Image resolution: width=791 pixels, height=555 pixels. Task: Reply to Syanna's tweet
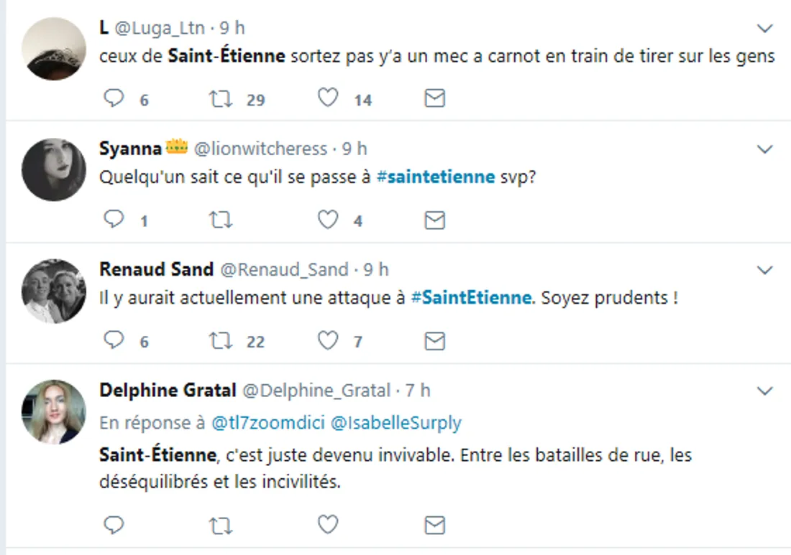point(114,220)
